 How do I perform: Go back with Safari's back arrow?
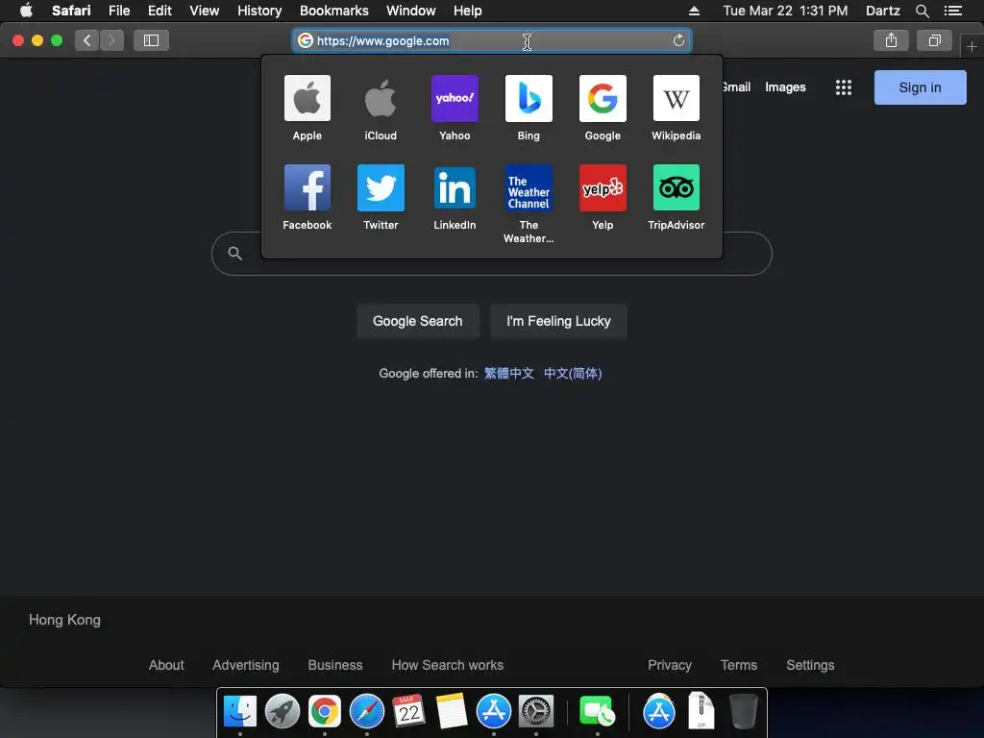click(x=87, y=40)
